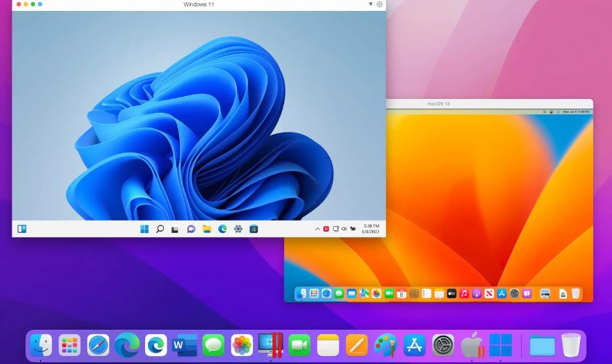Open App Store in the main Mac dock
This screenshot has height=364, width=612.
pyautogui.click(x=414, y=345)
